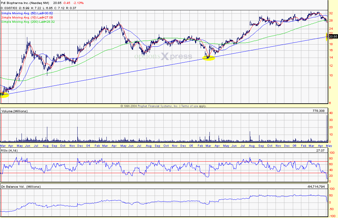
Task: Click the 8 label on the price axis
Action: (x=330, y=87)
